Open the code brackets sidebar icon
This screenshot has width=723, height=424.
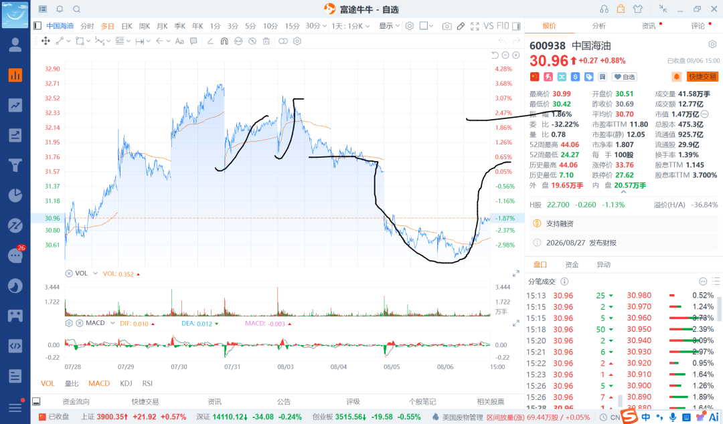tap(15, 346)
